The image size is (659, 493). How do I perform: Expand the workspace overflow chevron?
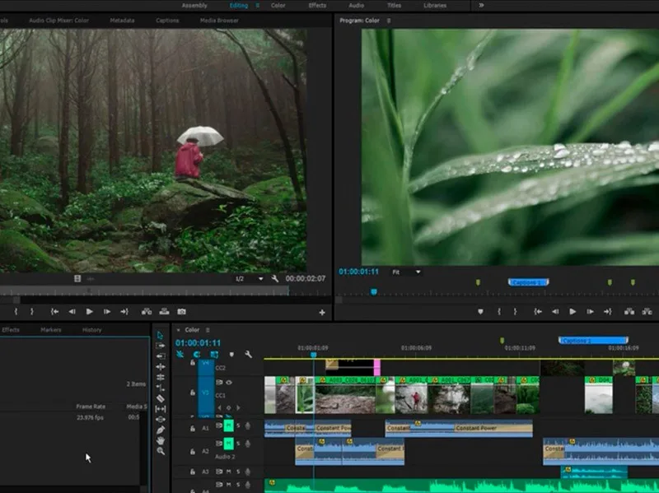481,5
